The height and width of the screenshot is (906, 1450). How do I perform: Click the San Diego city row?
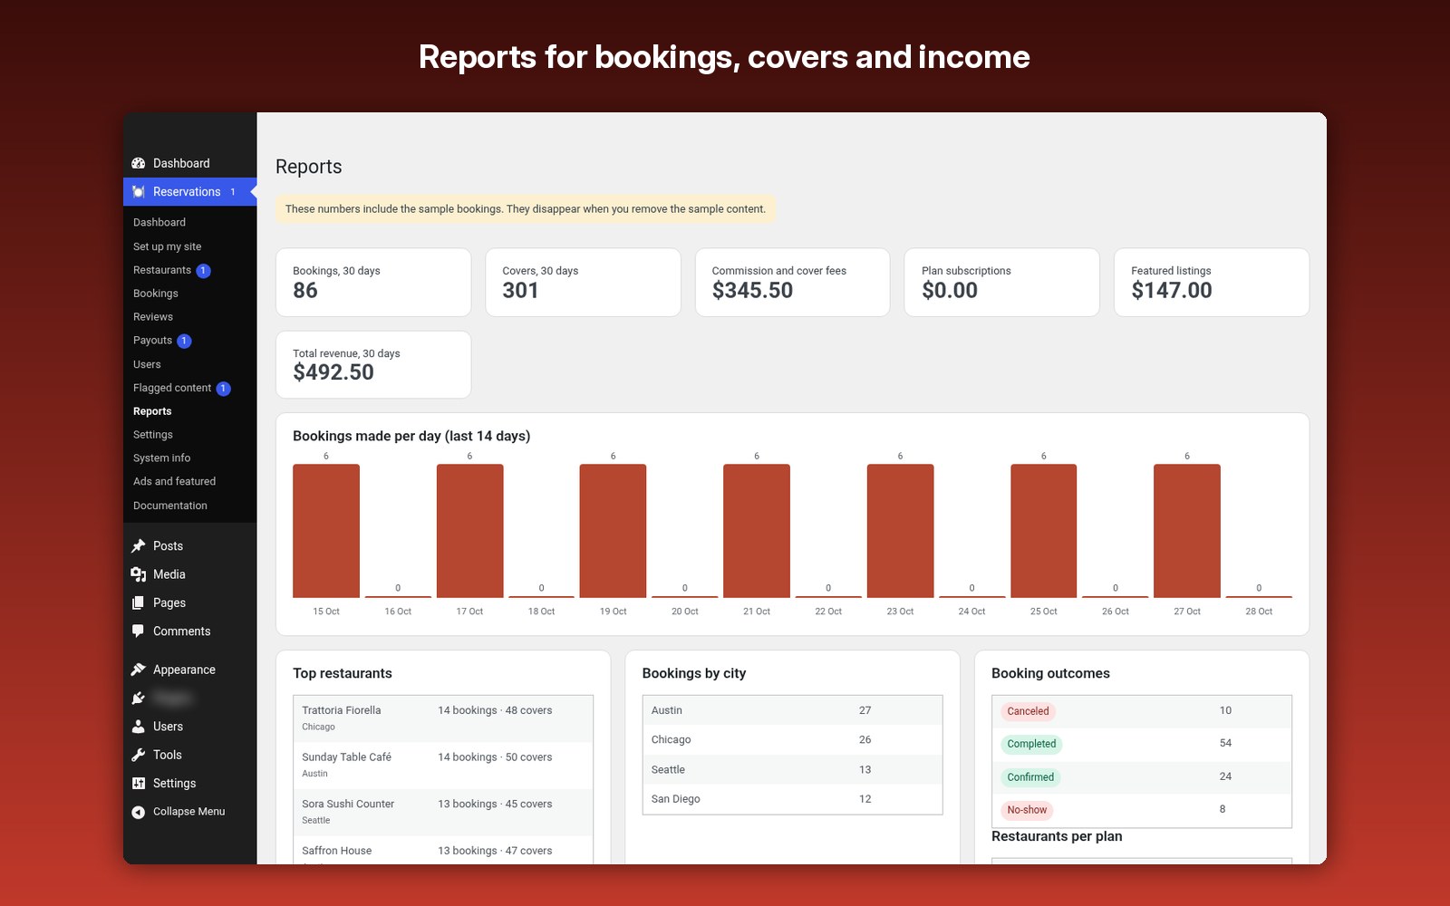(793, 799)
